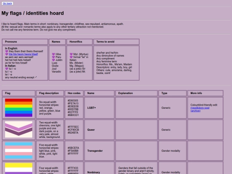
Task: Click the Go back button
Action: pos(7,3)
